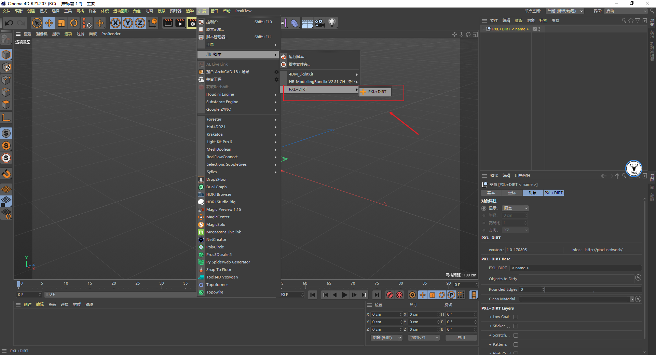The image size is (656, 355).
Task: Expand the Houdini Engine submenu
Action: click(x=238, y=94)
